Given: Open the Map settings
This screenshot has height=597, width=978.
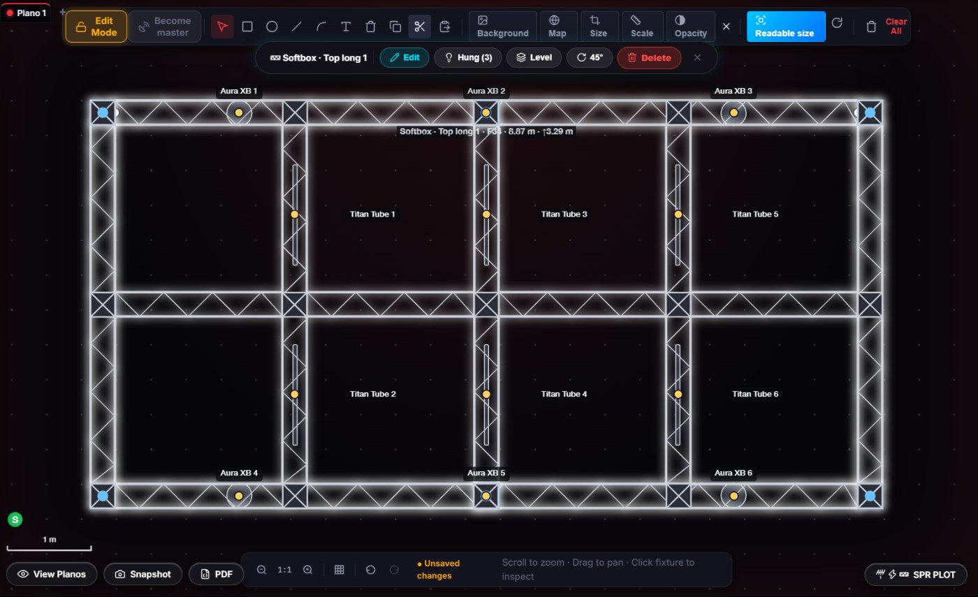Looking at the screenshot, I should (x=557, y=27).
